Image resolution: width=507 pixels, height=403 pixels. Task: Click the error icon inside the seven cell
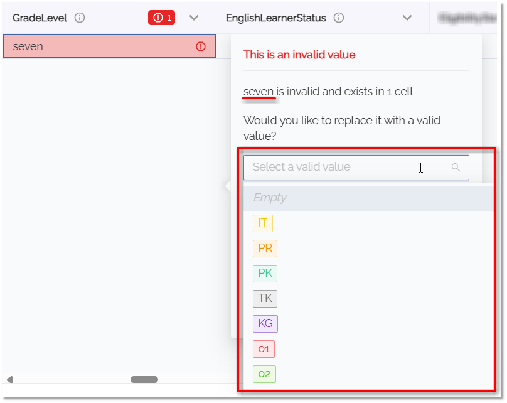(x=200, y=46)
